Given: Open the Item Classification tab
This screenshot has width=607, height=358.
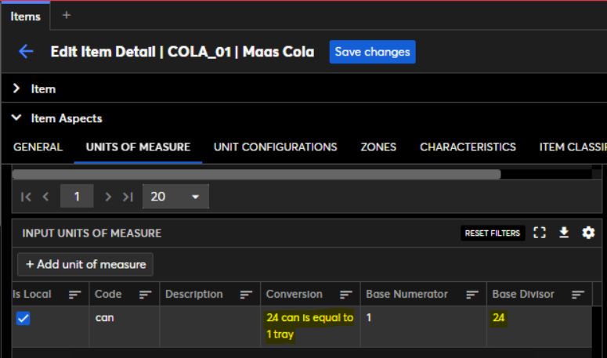Looking at the screenshot, I should pos(573,147).
